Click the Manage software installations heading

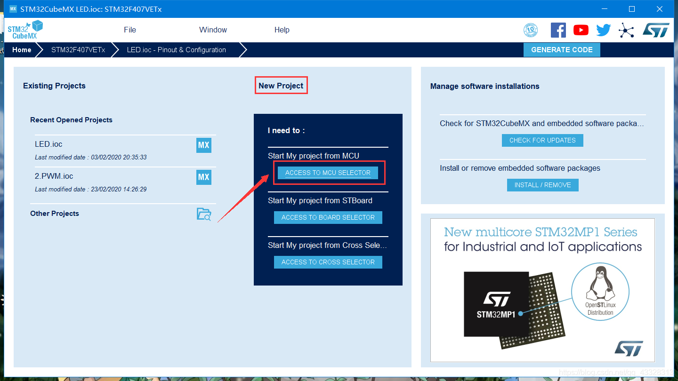(x=485, y=86)
